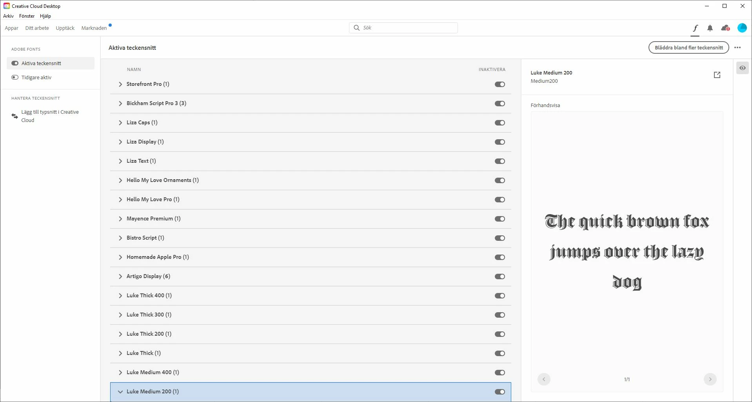Viewport: 752px width, 402px height.
Task: Click the add fonts sync arrows icon
Action: pos(15,116)
